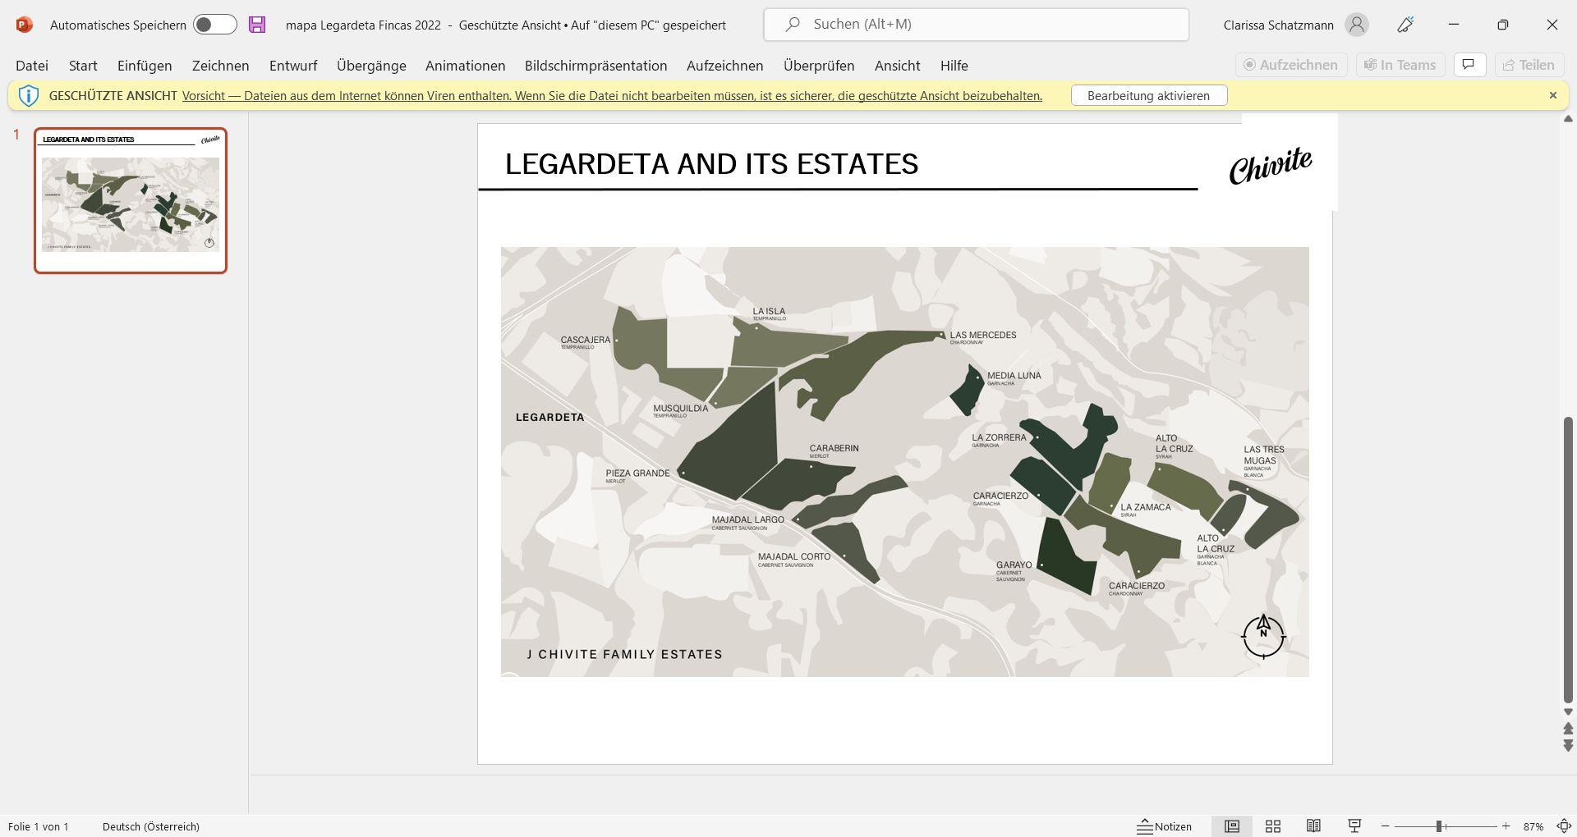Click the compass north icon on map
The width and height of the screenshot is (1577, 837).
(1263, 636)
